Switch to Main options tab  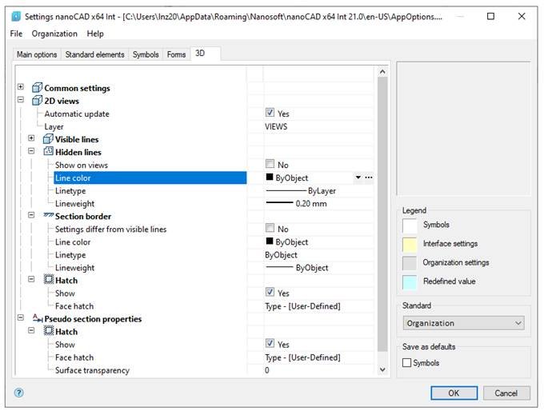(37, 54)
